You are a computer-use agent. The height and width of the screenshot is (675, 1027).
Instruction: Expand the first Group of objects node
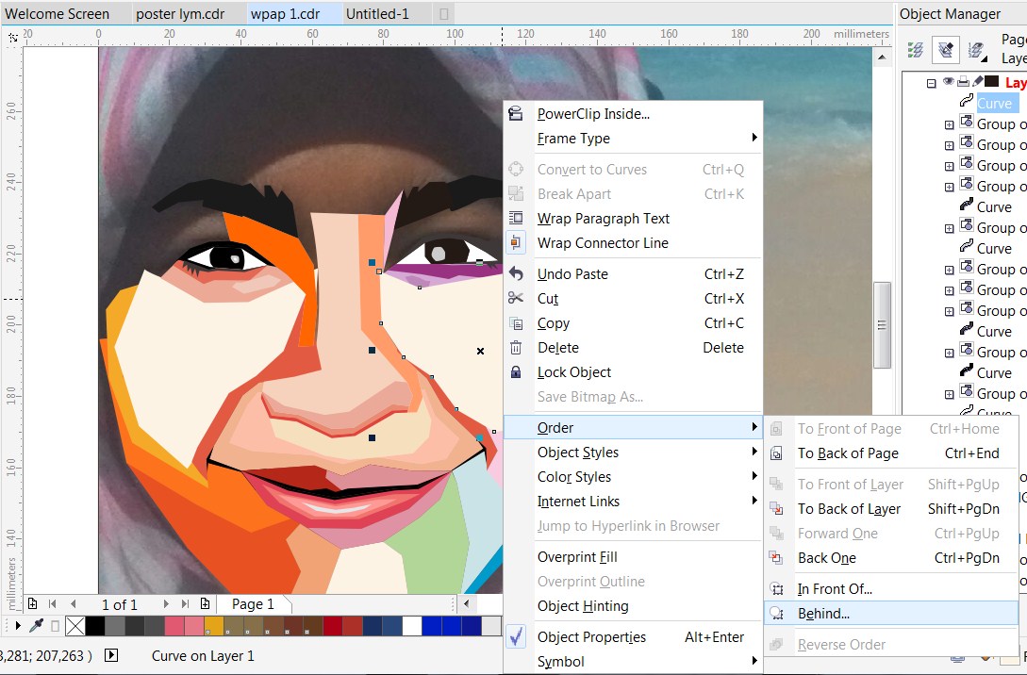pyautogui.click(x=950, y=123)
